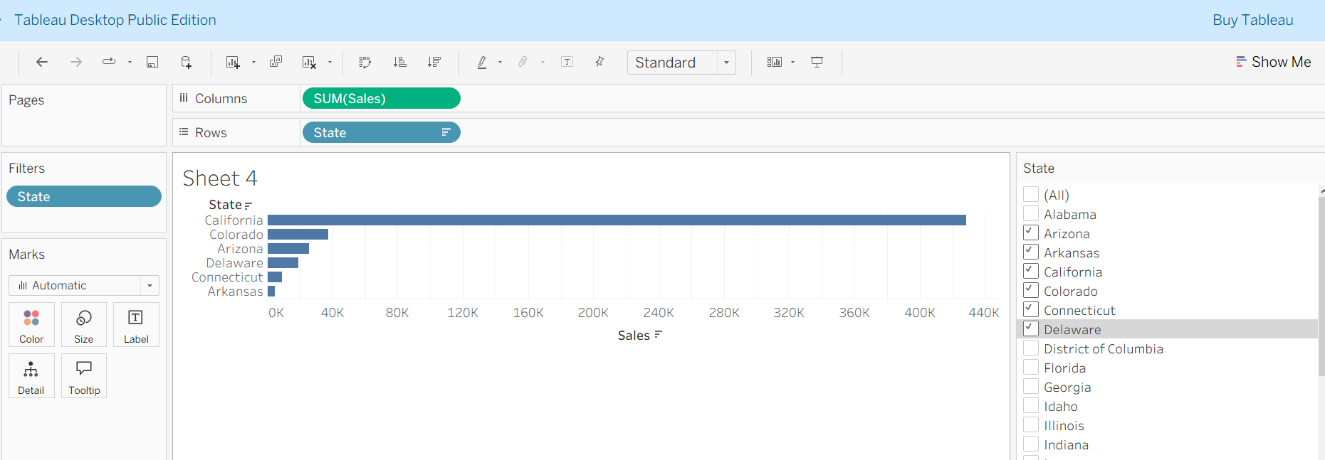The height and width of the screenshot is (460, 1325).
Task: Click the undo back arrow icon
Action: [x=42, y=62]
